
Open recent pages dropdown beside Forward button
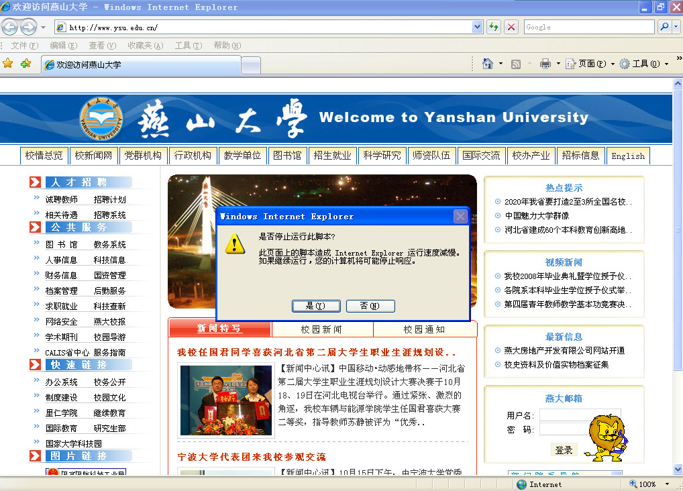(x=43, y=28)
